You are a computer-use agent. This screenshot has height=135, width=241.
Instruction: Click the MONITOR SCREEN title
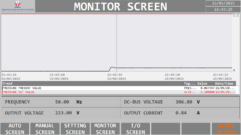[120, 6]
